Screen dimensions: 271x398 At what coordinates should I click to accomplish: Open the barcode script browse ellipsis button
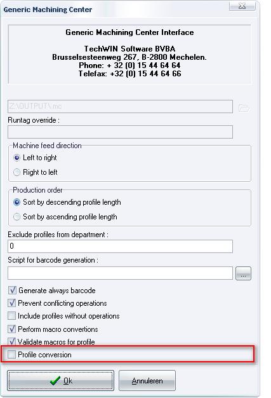point(243,273)
